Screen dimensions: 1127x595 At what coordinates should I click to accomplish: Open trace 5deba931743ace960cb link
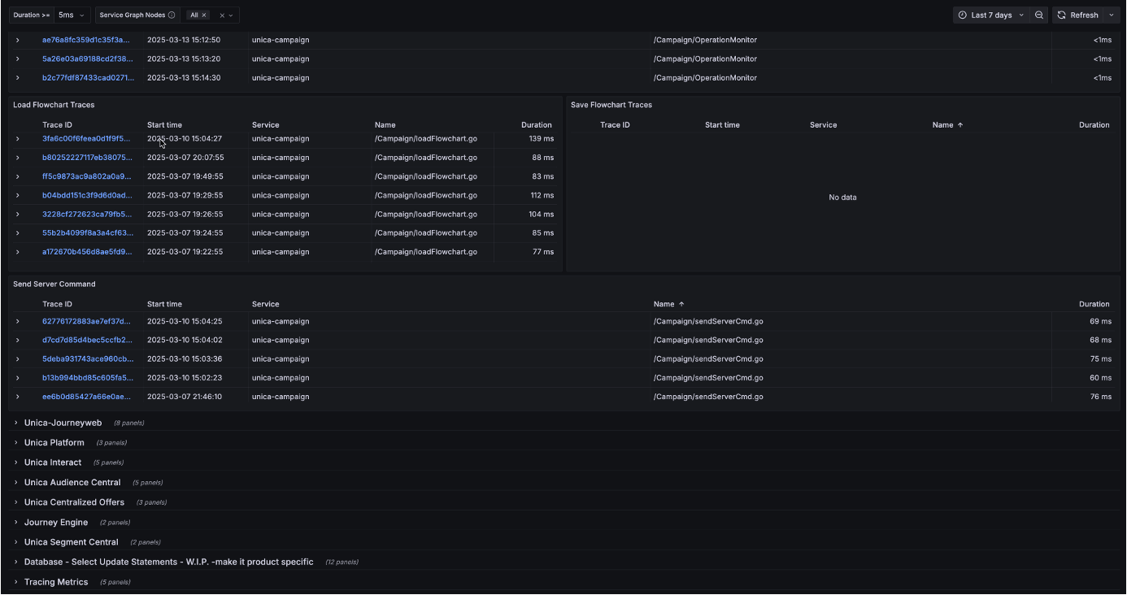[x=87, y=358]
